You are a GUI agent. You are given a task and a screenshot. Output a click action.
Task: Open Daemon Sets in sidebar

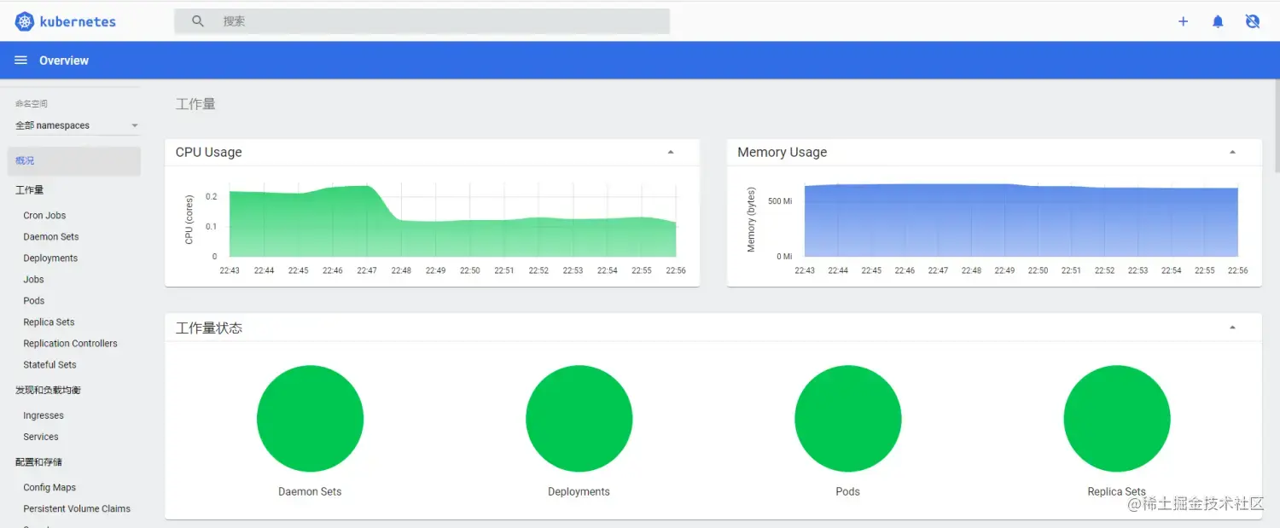click(x=51, y=237)
